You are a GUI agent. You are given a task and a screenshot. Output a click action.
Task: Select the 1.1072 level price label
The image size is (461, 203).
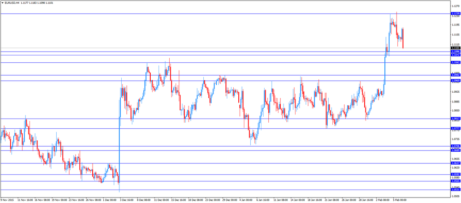[x=455, y=55]
